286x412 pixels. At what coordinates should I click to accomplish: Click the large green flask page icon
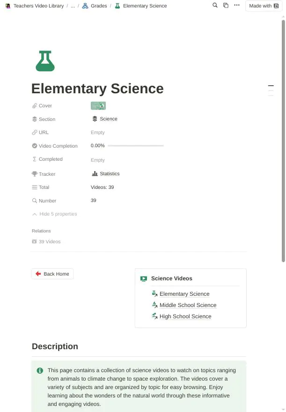45,61
